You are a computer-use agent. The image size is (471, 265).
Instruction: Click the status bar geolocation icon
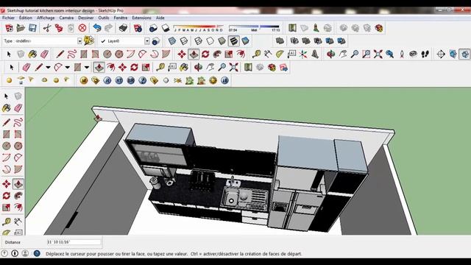(x=4, y=253)
